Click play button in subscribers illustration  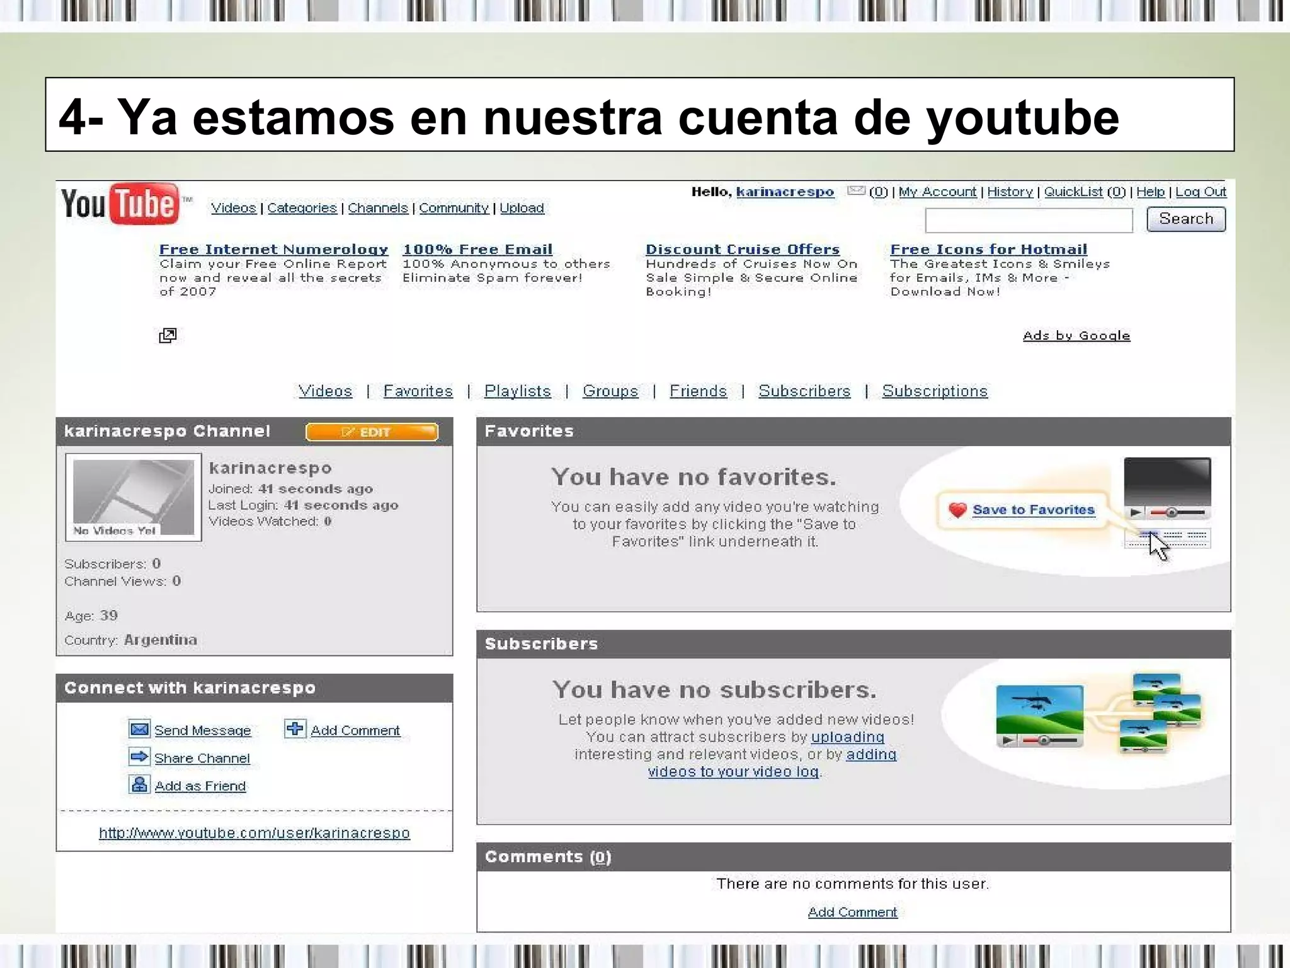[x=1008, y=740]
